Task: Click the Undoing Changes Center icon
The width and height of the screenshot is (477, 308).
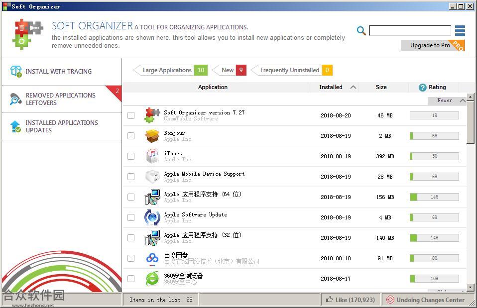Action: click(x=390, y=300)
